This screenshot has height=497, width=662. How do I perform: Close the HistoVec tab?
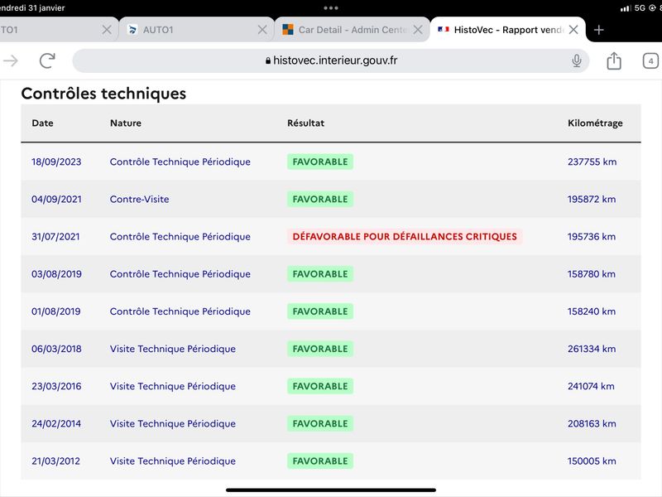click(573, 30)
